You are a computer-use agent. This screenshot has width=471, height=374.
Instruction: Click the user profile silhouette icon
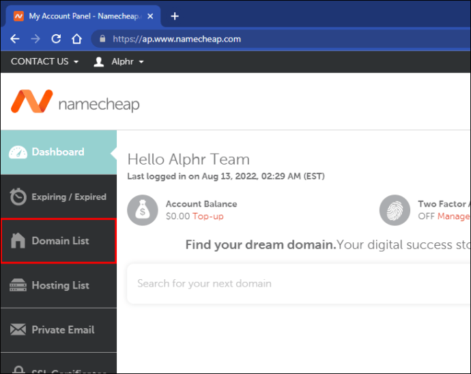tap(99, 62)
